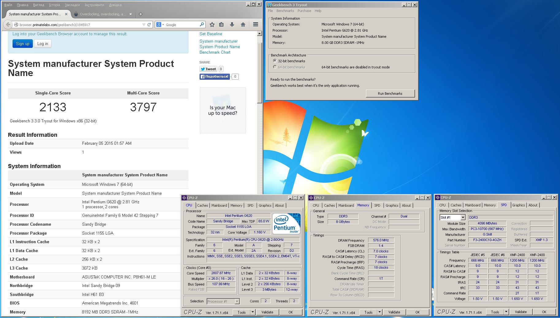Click the Log in button
The height and width of the screenshot is (318, 560).
tap(43, 44)
